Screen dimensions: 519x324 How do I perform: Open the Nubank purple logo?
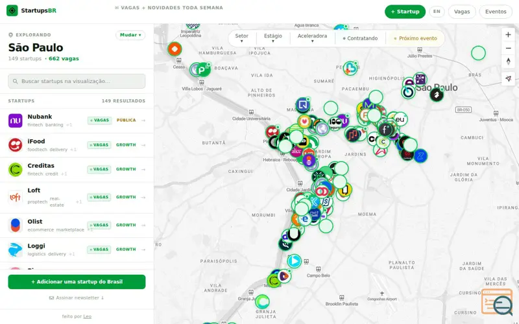click(15, 121)
